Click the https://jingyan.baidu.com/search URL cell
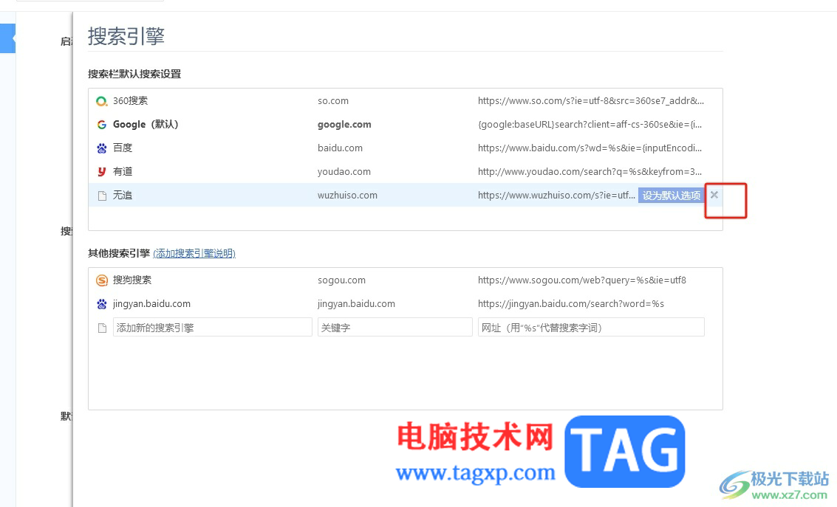 coord(571,304)
